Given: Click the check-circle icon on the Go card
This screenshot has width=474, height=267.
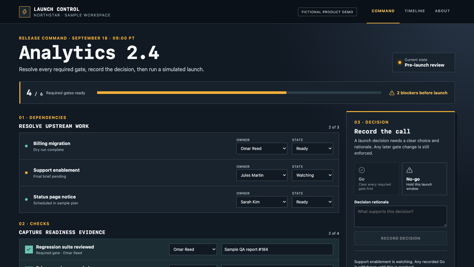Looking at the screenshot, I should pos(361,170).
